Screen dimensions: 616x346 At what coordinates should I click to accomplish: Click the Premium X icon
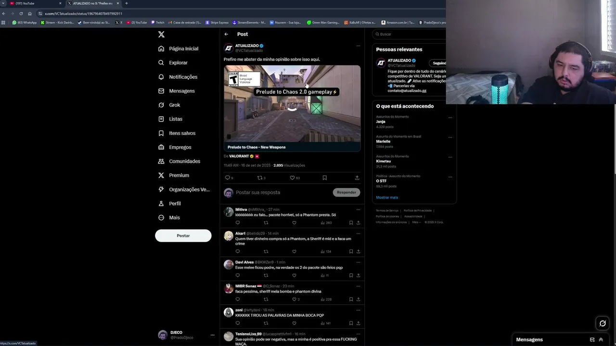[x=161, y=175]
